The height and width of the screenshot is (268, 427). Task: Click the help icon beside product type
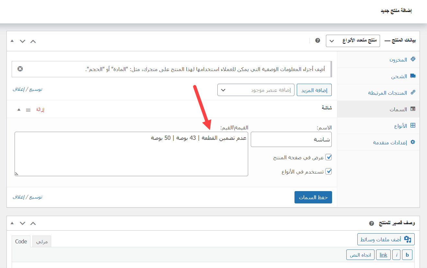coord(317,41)
